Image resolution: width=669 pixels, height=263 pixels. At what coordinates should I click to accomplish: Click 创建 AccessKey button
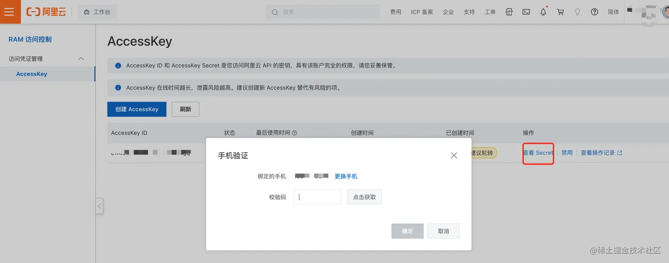[x=137, y=109]
